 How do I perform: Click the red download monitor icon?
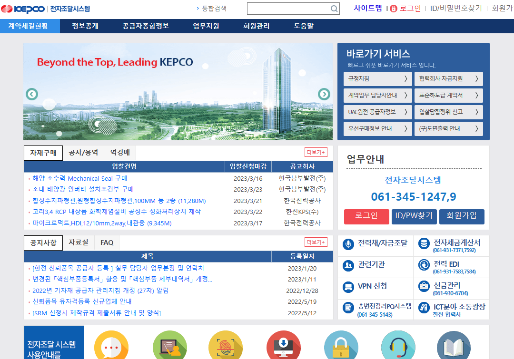(284, 345)
